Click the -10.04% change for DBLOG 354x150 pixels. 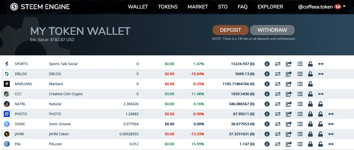tap(197, 74)
